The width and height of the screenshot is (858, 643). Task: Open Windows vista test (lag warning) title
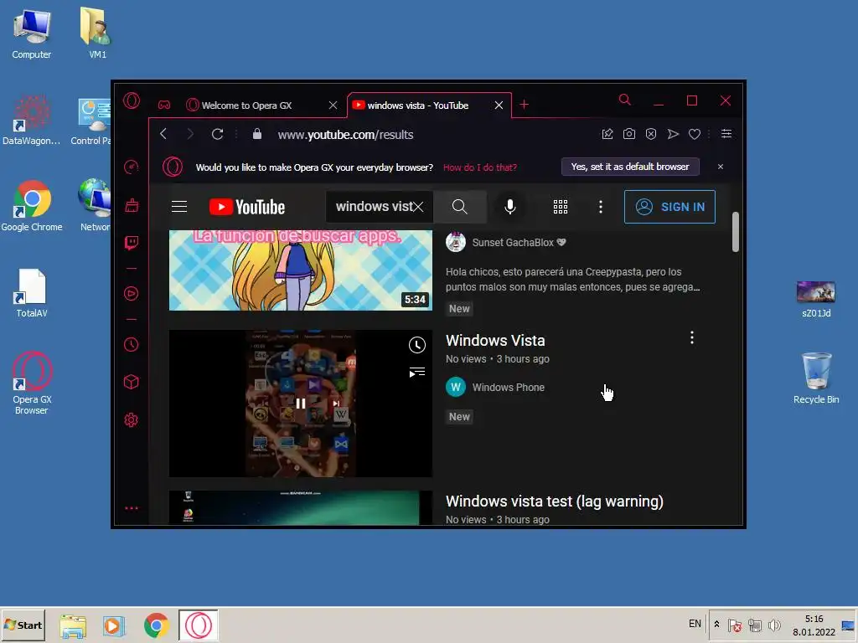click(x=555, y=502)
